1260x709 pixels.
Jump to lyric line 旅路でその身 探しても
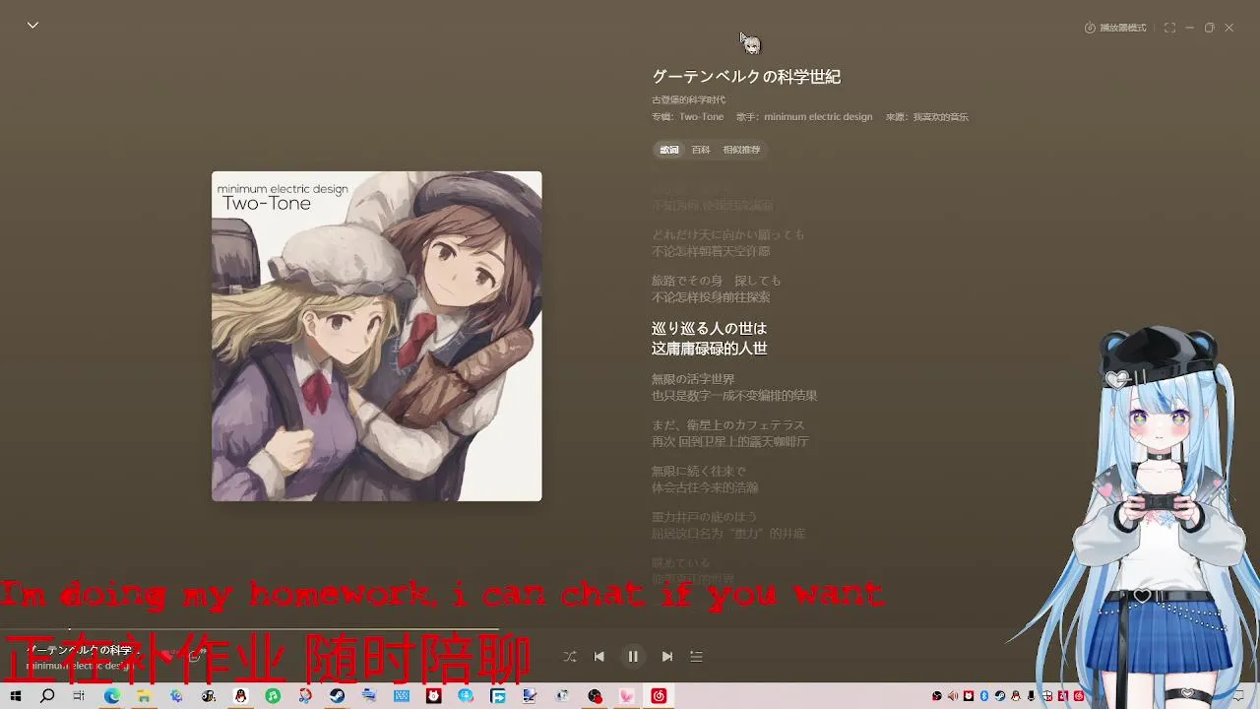coord(716,281)
